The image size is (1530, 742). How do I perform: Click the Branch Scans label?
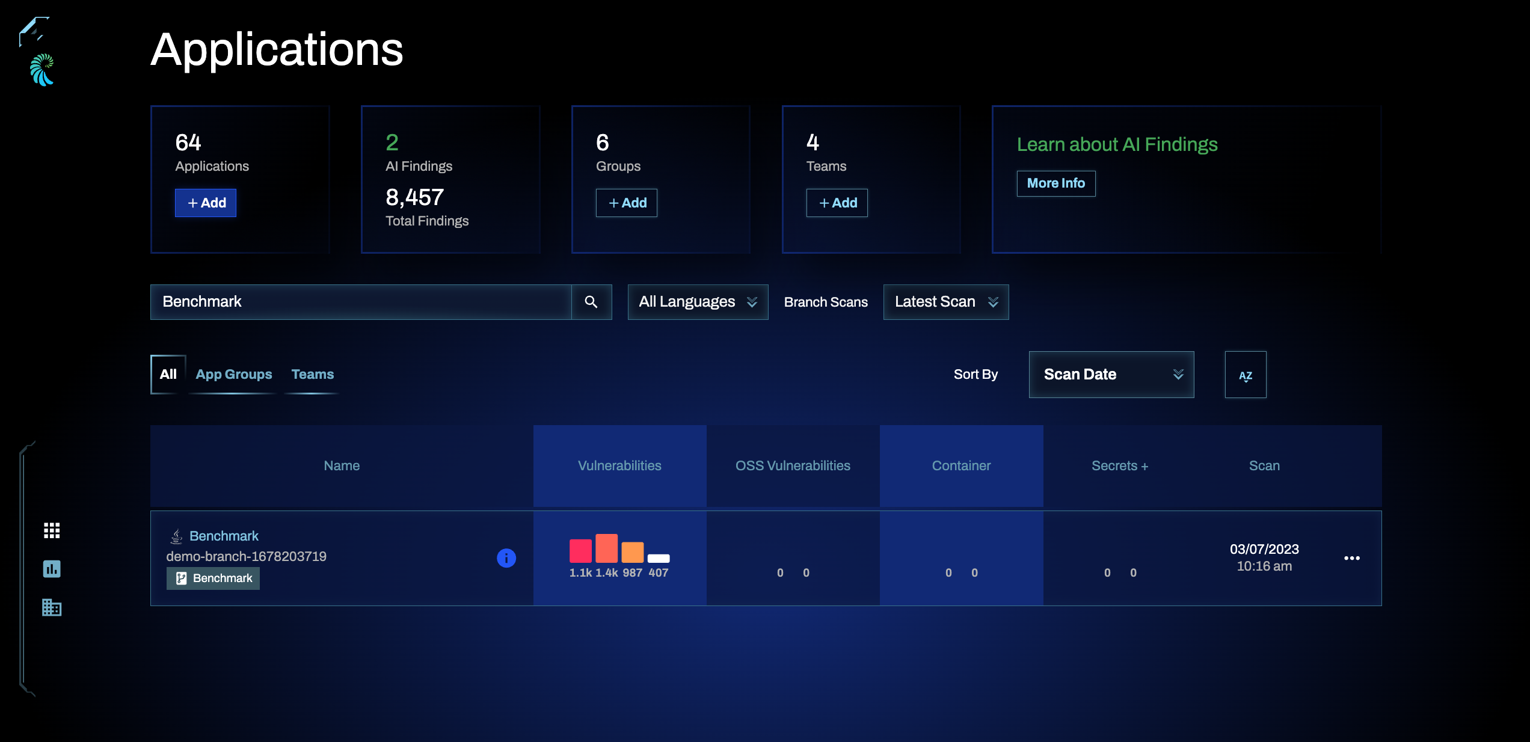click(x=826, y=302)
